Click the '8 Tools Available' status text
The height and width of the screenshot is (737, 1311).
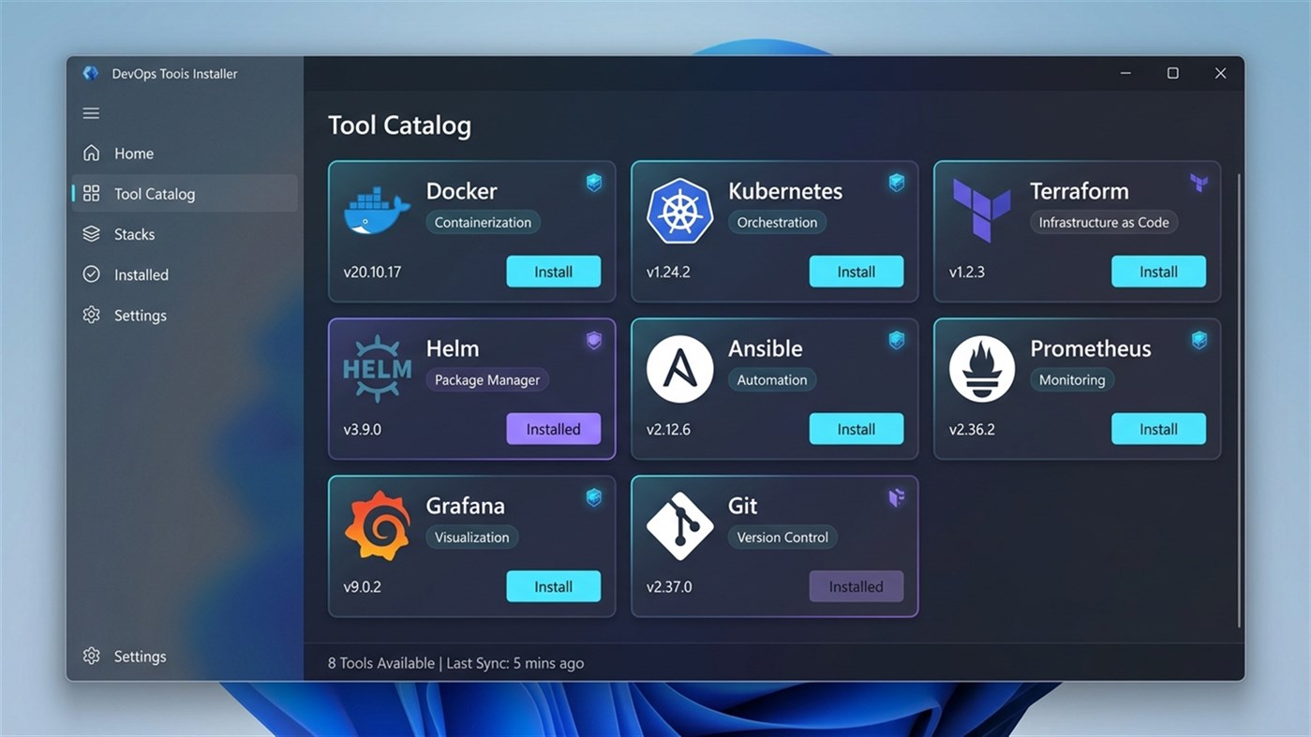[381, 663]
